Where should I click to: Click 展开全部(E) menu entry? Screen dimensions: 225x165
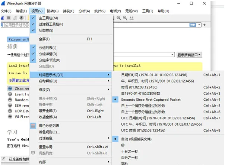[71, 111]
